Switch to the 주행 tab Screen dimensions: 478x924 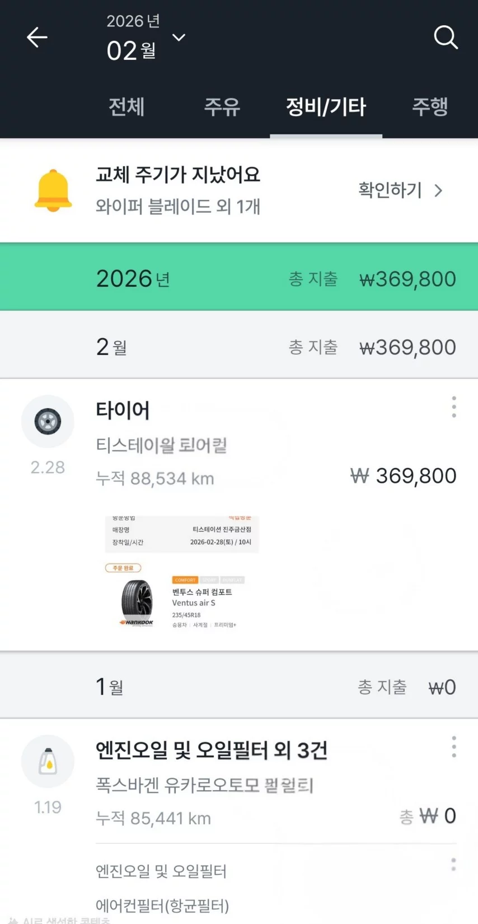coord(430,106)
